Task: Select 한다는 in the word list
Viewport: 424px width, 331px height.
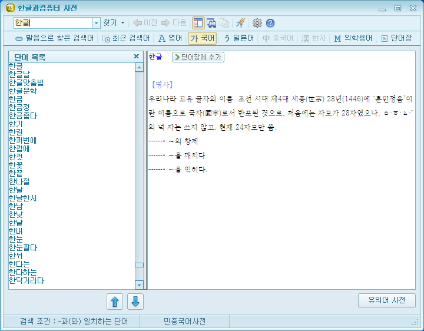Action: [x=19, y=264]
